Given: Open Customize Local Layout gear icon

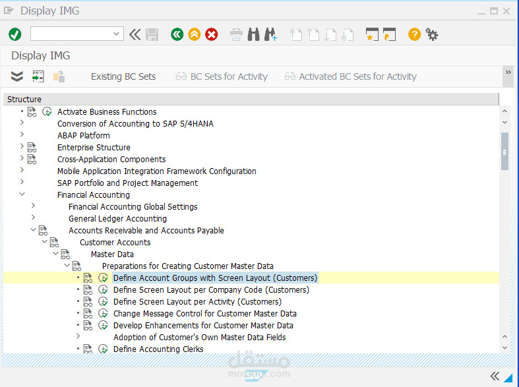Looking at the screenshot, I should tap(431, 34).
